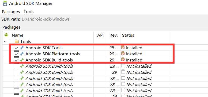The width and height of the screenshot is (208, 97).
Task: Click the Android robot icon in header
Action: [x=6, y=35]
